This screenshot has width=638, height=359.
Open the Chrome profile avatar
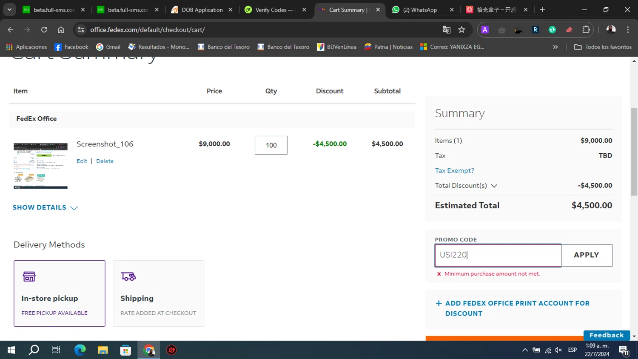611,30
